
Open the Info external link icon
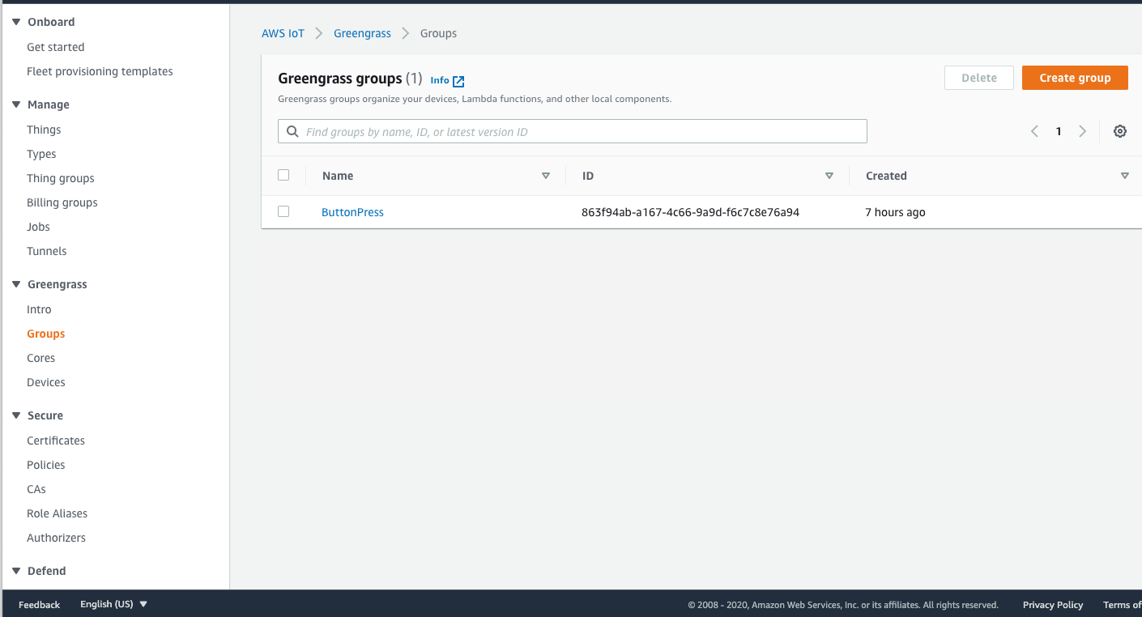tap(459, 80)
